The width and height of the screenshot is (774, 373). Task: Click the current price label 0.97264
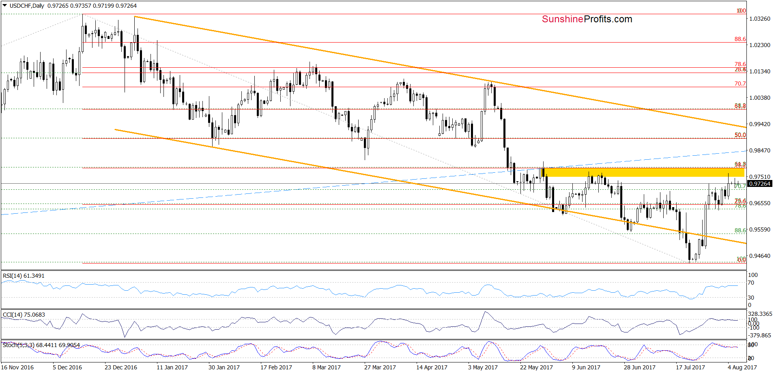tap(759, 184)
